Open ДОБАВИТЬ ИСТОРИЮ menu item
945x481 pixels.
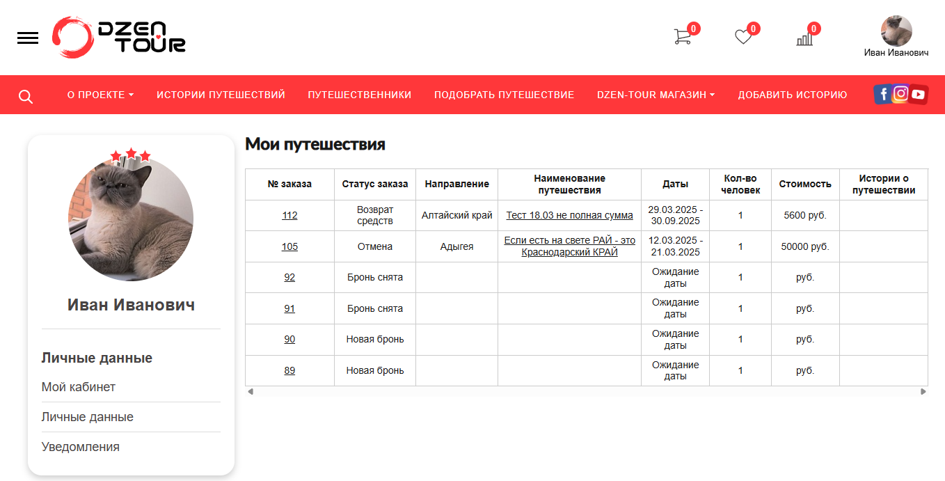point(793,95)
